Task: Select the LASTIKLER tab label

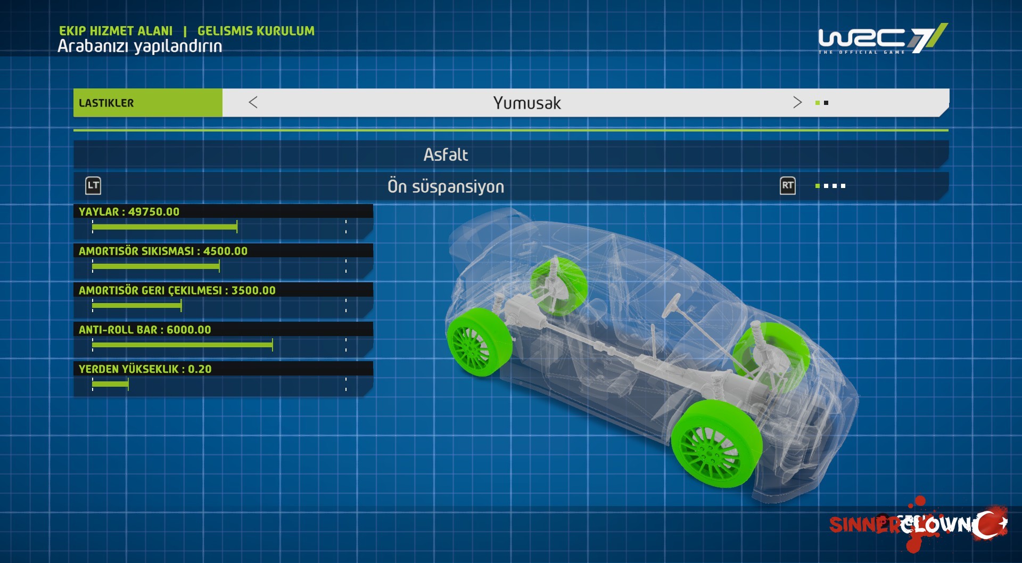Action: click(x=106, y=103)
